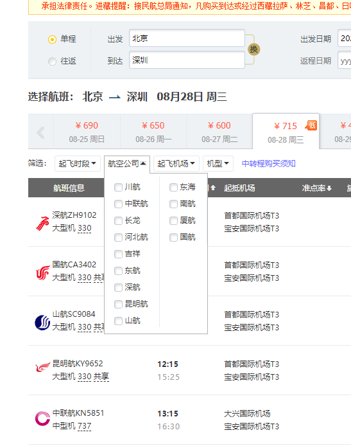The image size is (351, 446).
Task: Click the 大兴国际机场 airport text
Action: (247, 414)
